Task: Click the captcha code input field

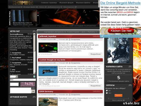Action: 14,84
